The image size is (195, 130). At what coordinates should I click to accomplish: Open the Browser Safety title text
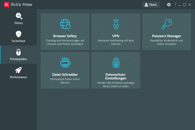click(x=65, y=36)
